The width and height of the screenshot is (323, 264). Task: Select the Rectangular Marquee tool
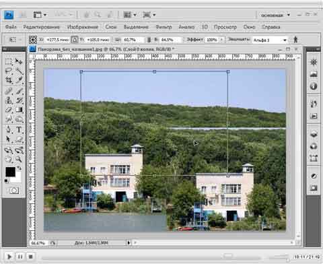9,61
